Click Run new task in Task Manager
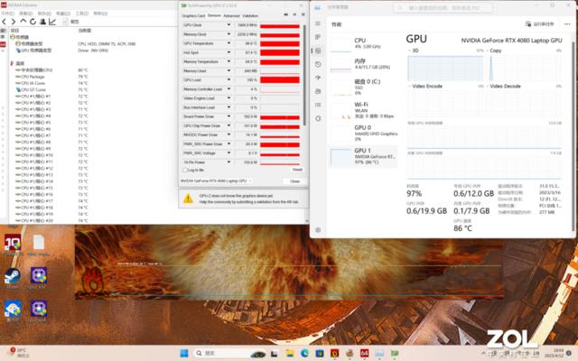This screenshot has height=361, width=578. coord(540,24)
